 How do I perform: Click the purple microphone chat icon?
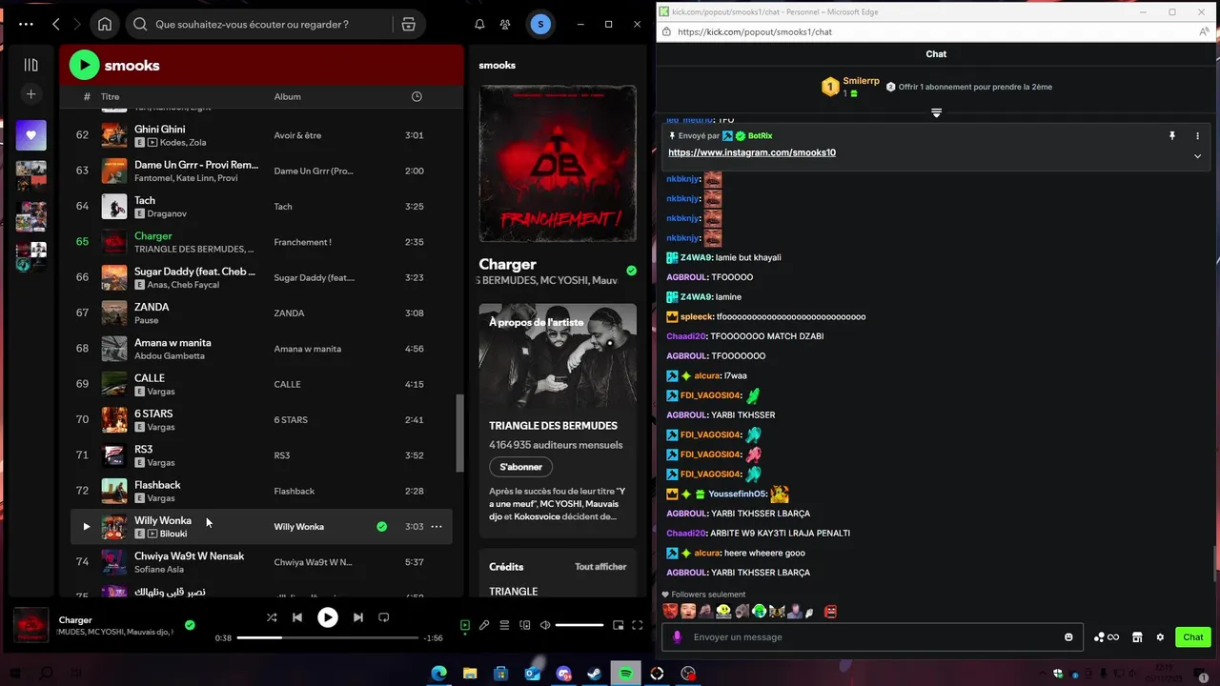(678, 636)
